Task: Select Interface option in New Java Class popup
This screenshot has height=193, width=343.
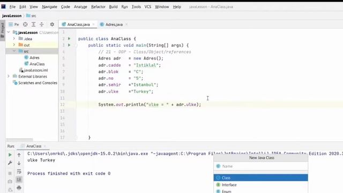Action: tap(261, 184)
